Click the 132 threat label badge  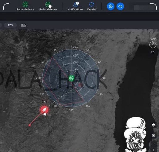[45, 101]
